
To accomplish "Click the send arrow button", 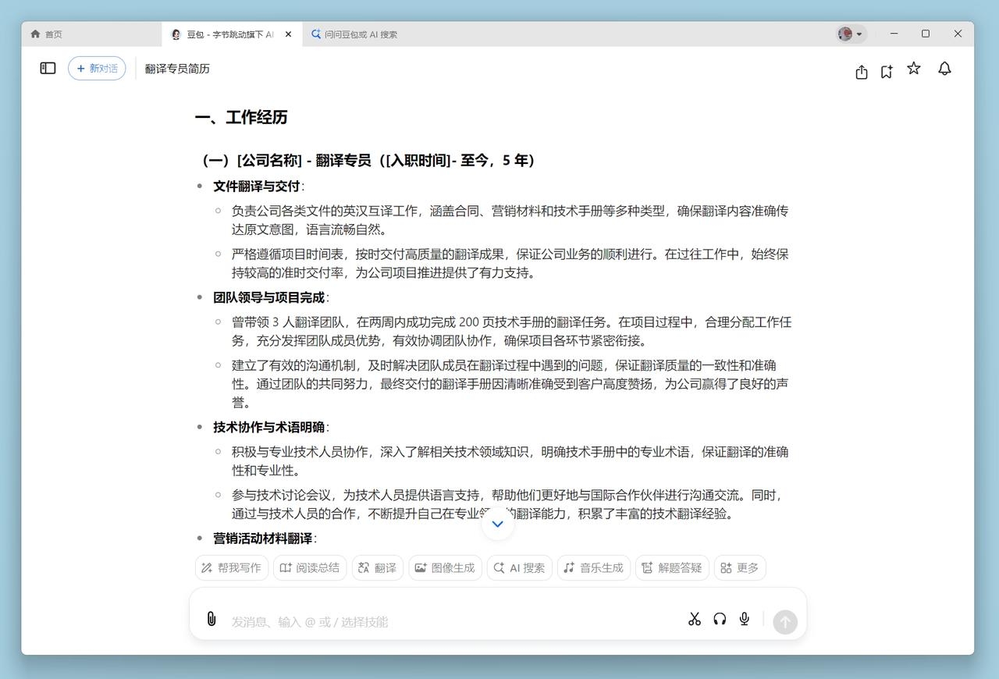I will click(784, 621).
